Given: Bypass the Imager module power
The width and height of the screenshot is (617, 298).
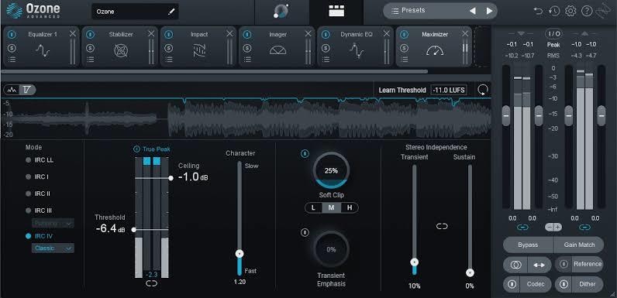Looking at the screenshot, I should click(247, 35).
